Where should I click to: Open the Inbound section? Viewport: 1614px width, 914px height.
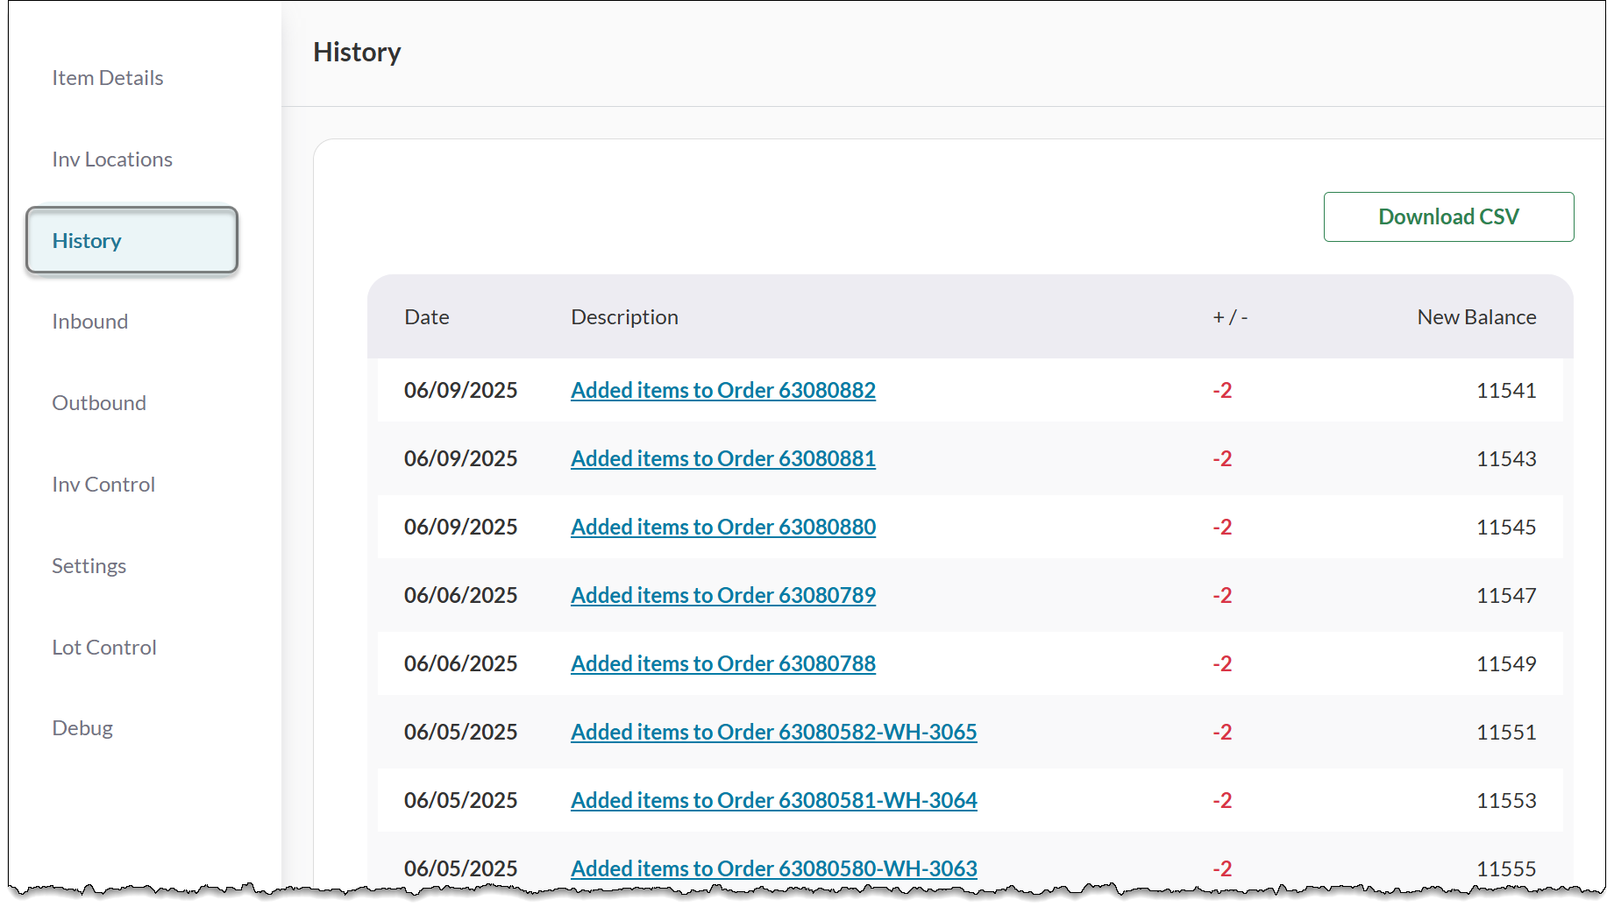coord(89,321)
